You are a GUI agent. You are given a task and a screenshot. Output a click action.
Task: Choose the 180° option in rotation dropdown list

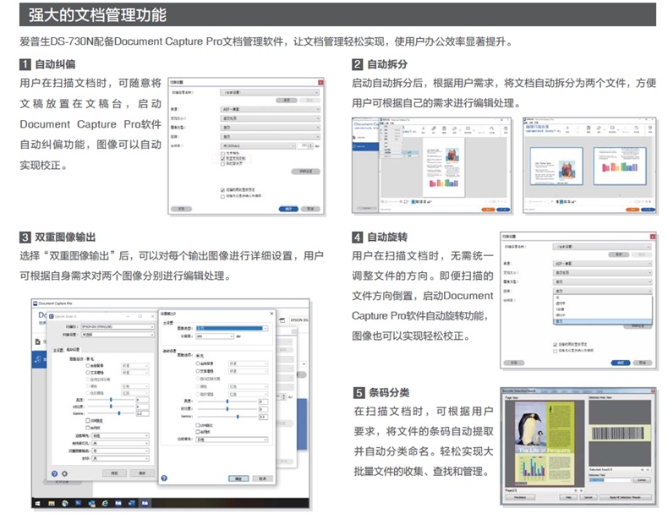pyautogui.click(x=603, y=309)
